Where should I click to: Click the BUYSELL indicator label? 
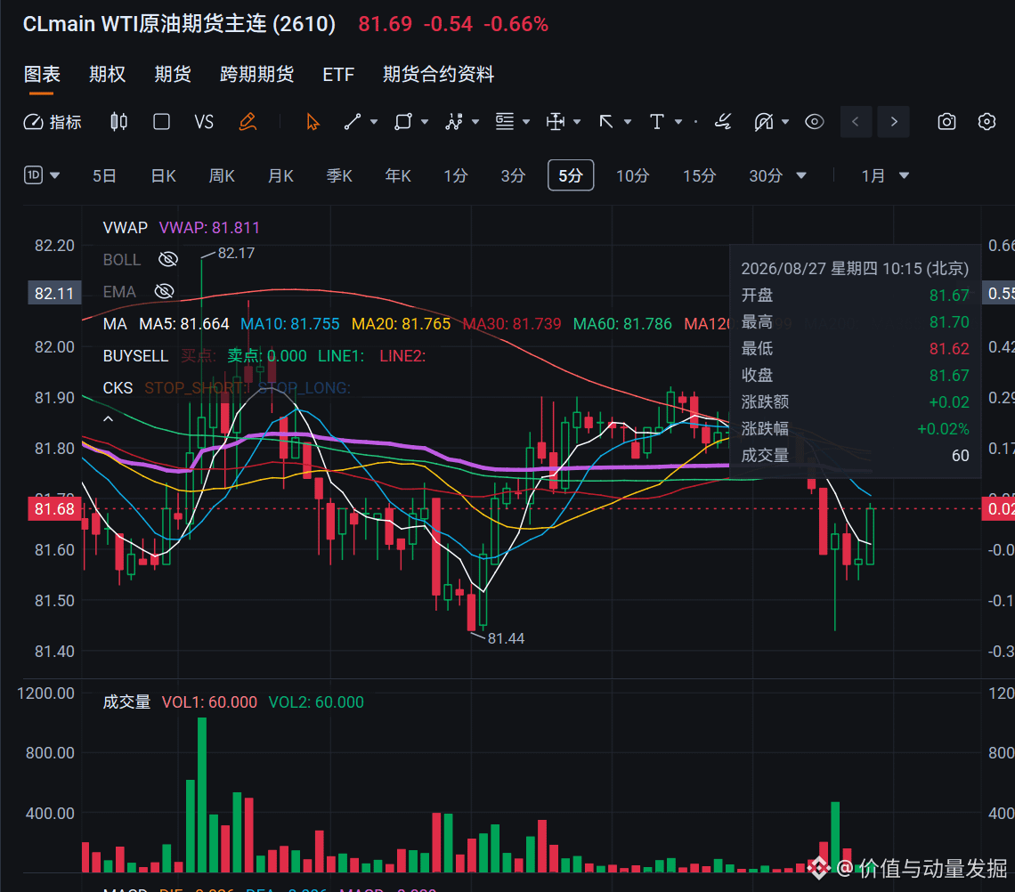point(135,356)
